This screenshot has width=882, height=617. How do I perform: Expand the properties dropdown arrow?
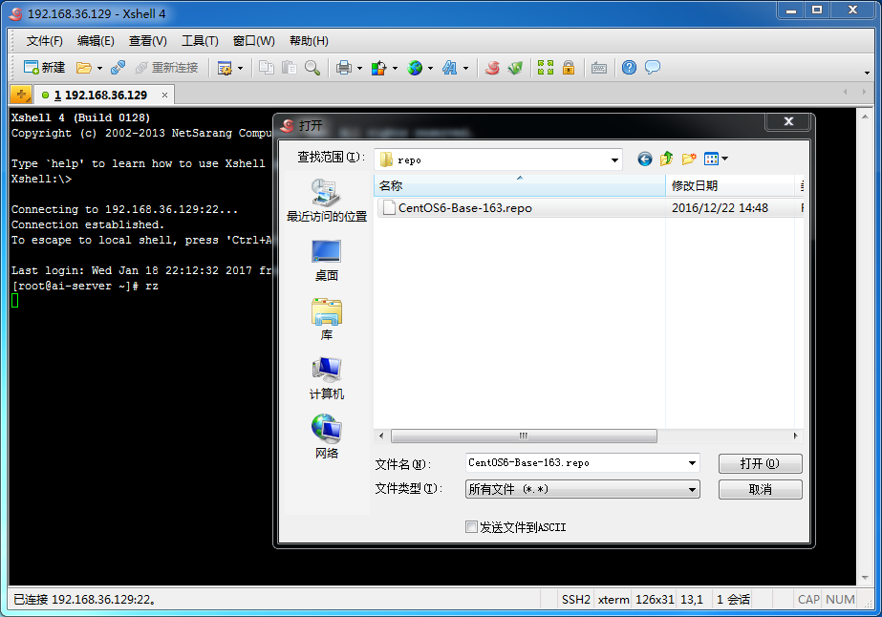(240, 69)
